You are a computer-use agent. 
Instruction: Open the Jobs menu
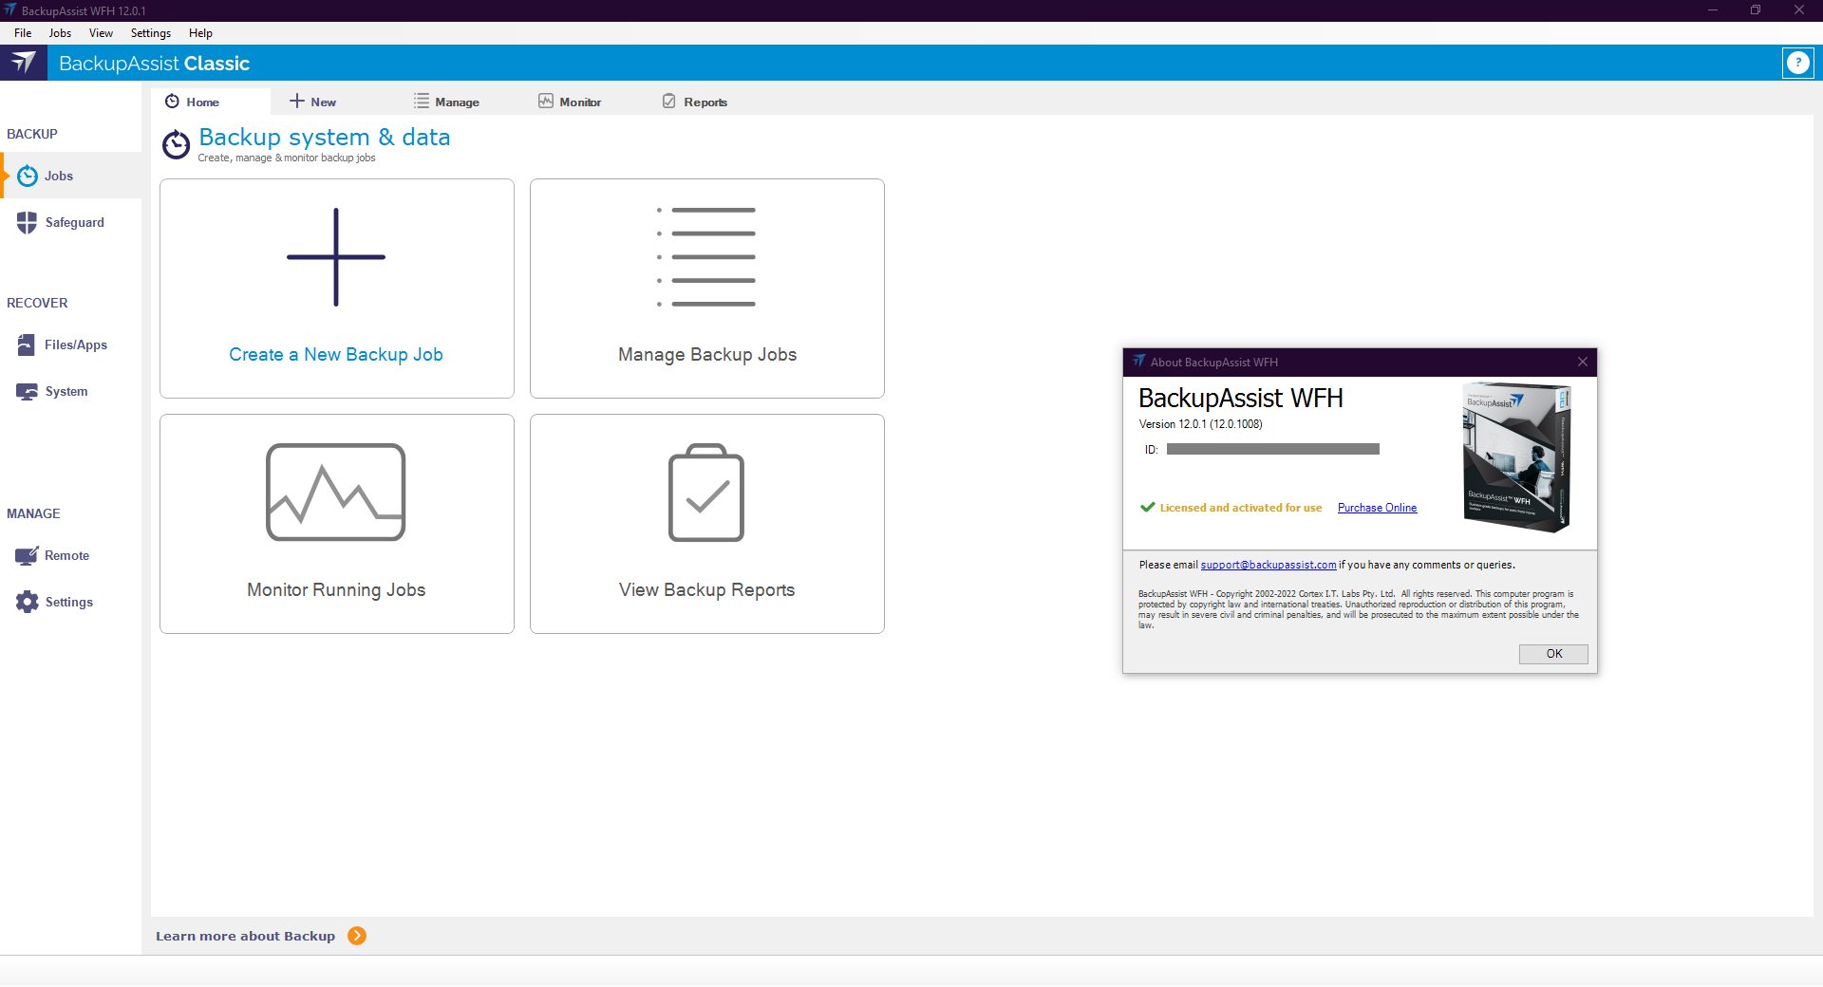60,33
